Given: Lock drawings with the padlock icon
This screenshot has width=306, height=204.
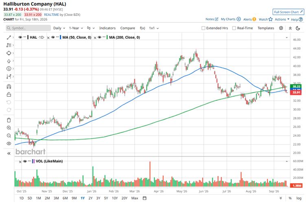Looking at the screenshot, I should pyautogui.click(x=9, y=94).
